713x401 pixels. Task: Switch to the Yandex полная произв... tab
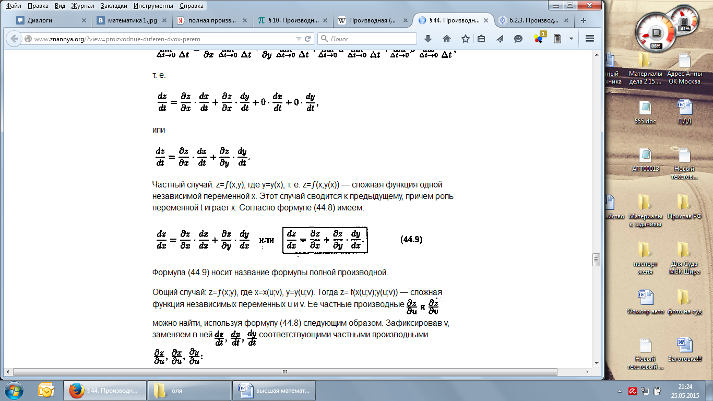[x=213, y=20]
